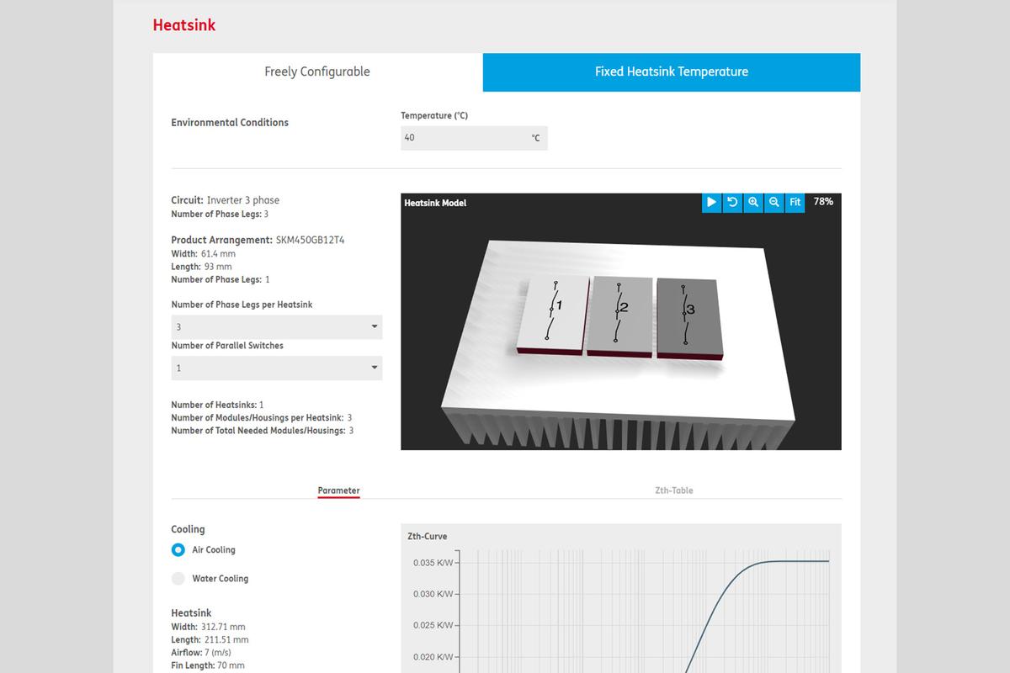Click the red Heatsink heading link
Screen dimensions: 1010x673
tap(183, 24)
